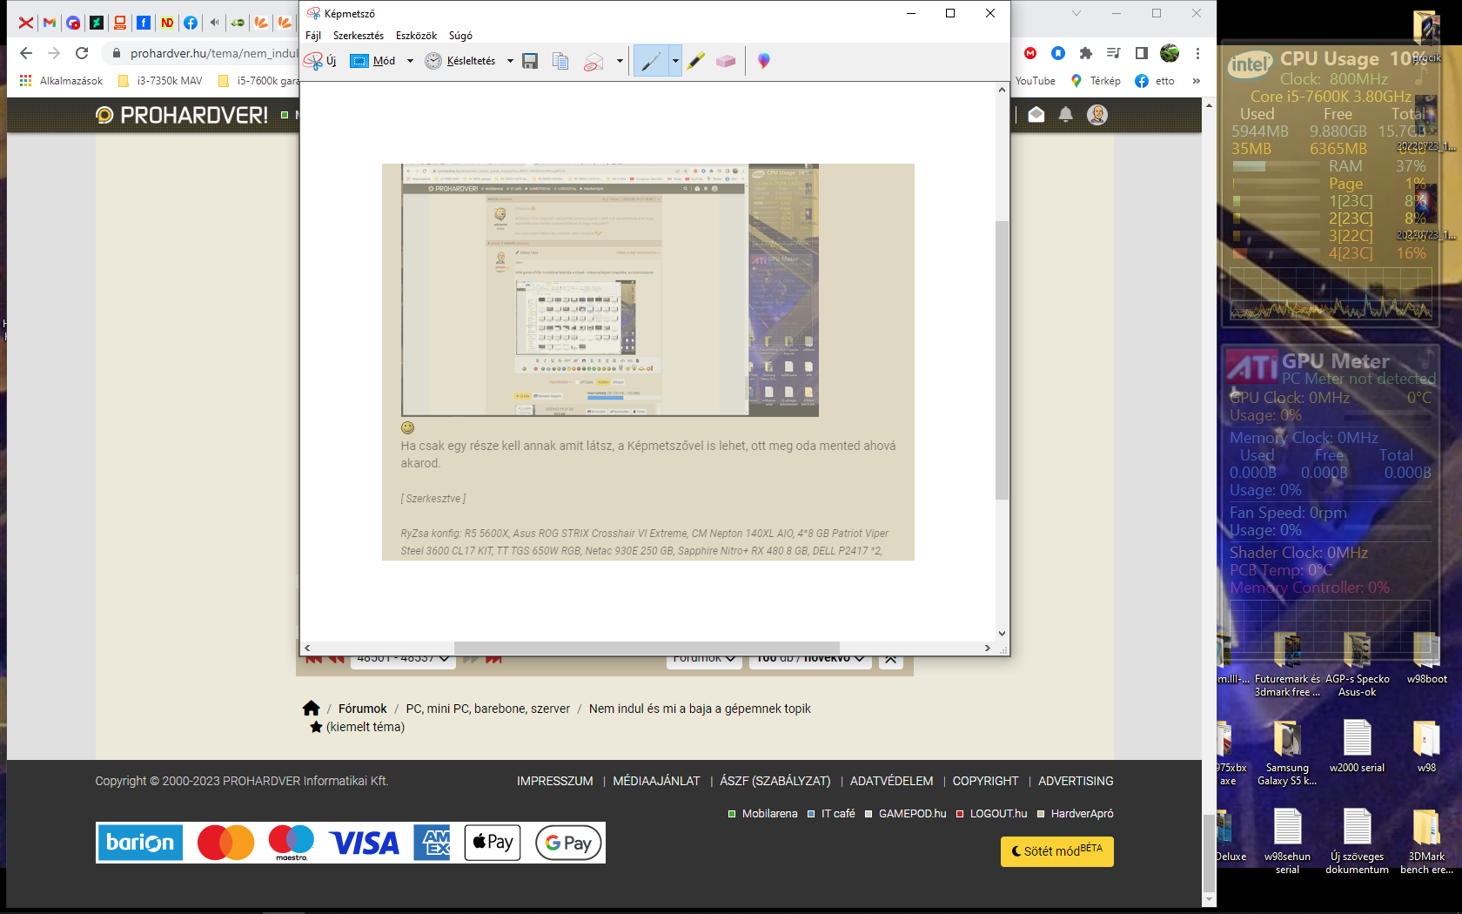Select the pink Eraser tool
The width and height of the screenshot is (1462, 914).
point(726,61)
